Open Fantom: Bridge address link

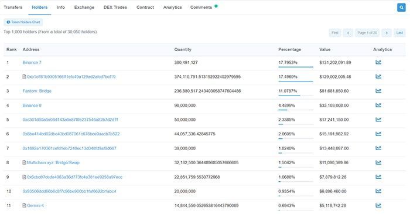click(x=37, y=91)
